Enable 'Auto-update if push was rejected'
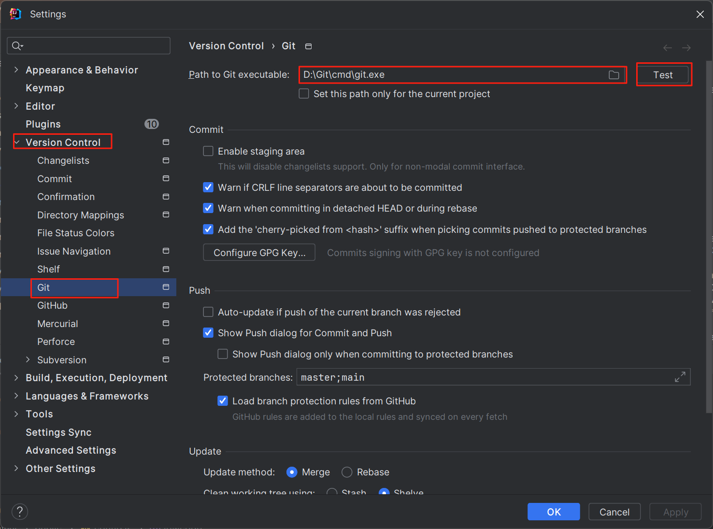Image resolution: width=713 pixels, height=529 pixels. click(x=208, y=312)
